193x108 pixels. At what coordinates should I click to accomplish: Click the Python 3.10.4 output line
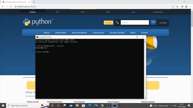[41, 48]
